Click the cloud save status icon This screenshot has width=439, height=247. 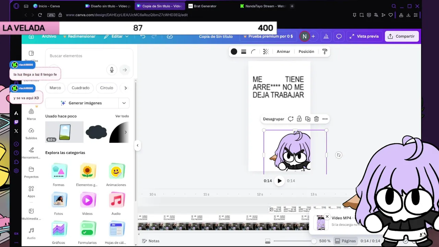point(170,36)
